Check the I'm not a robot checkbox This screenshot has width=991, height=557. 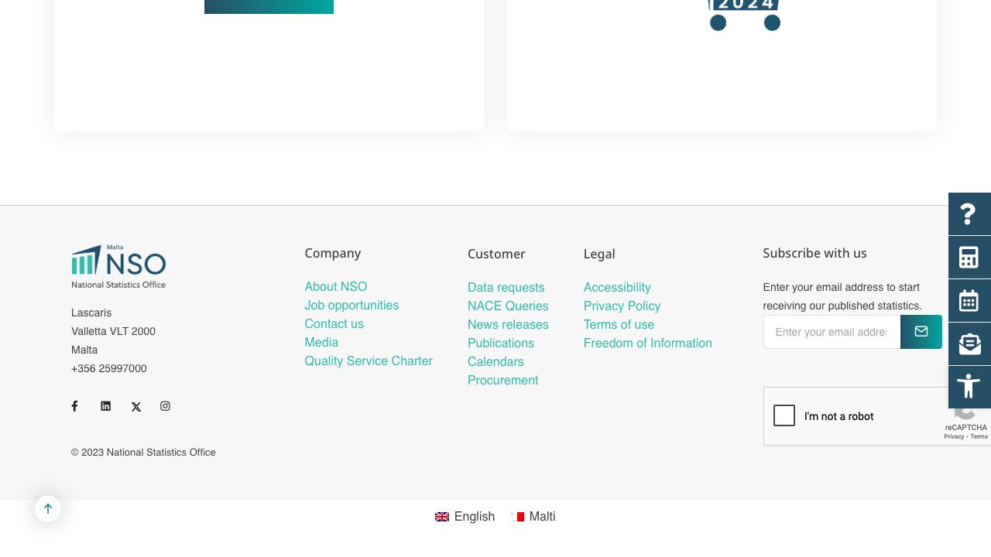pos(784,416)
